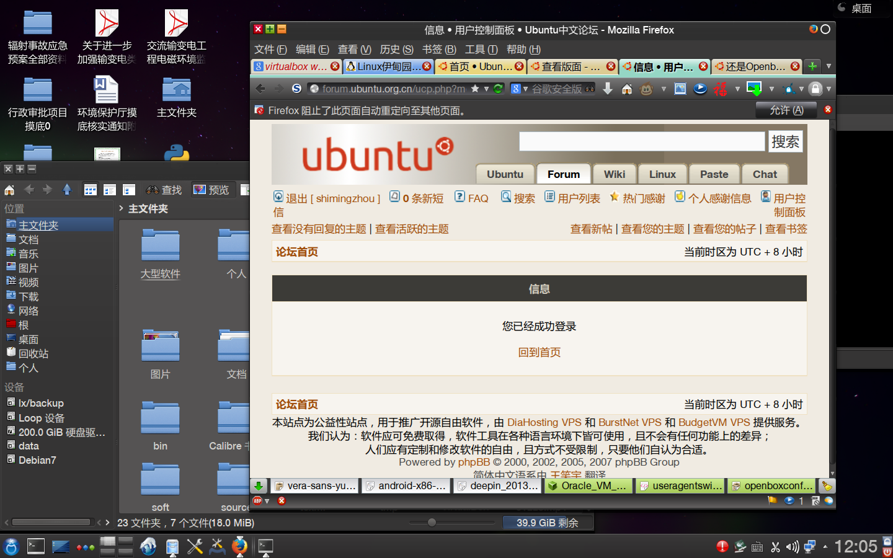Click the blue picture toolbar icon in Firefox

(x=680, y=89)
